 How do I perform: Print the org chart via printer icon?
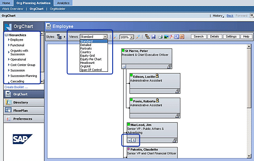pyautogui.click(x=160, y=37)
